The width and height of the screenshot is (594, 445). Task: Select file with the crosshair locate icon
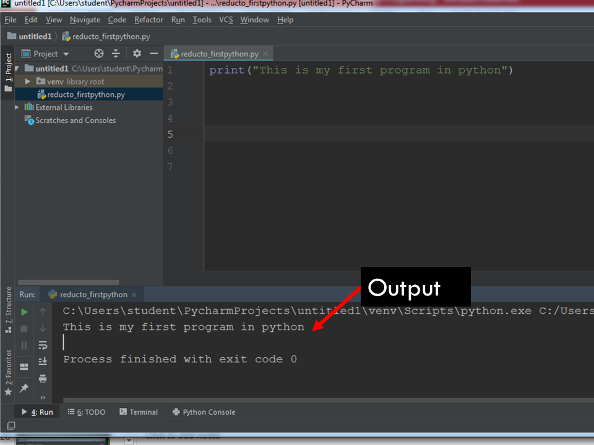(98, 54)
